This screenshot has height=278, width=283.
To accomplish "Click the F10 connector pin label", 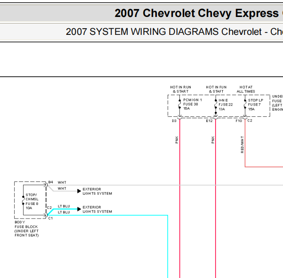I will pyautogui.click(x=239, y=121).
